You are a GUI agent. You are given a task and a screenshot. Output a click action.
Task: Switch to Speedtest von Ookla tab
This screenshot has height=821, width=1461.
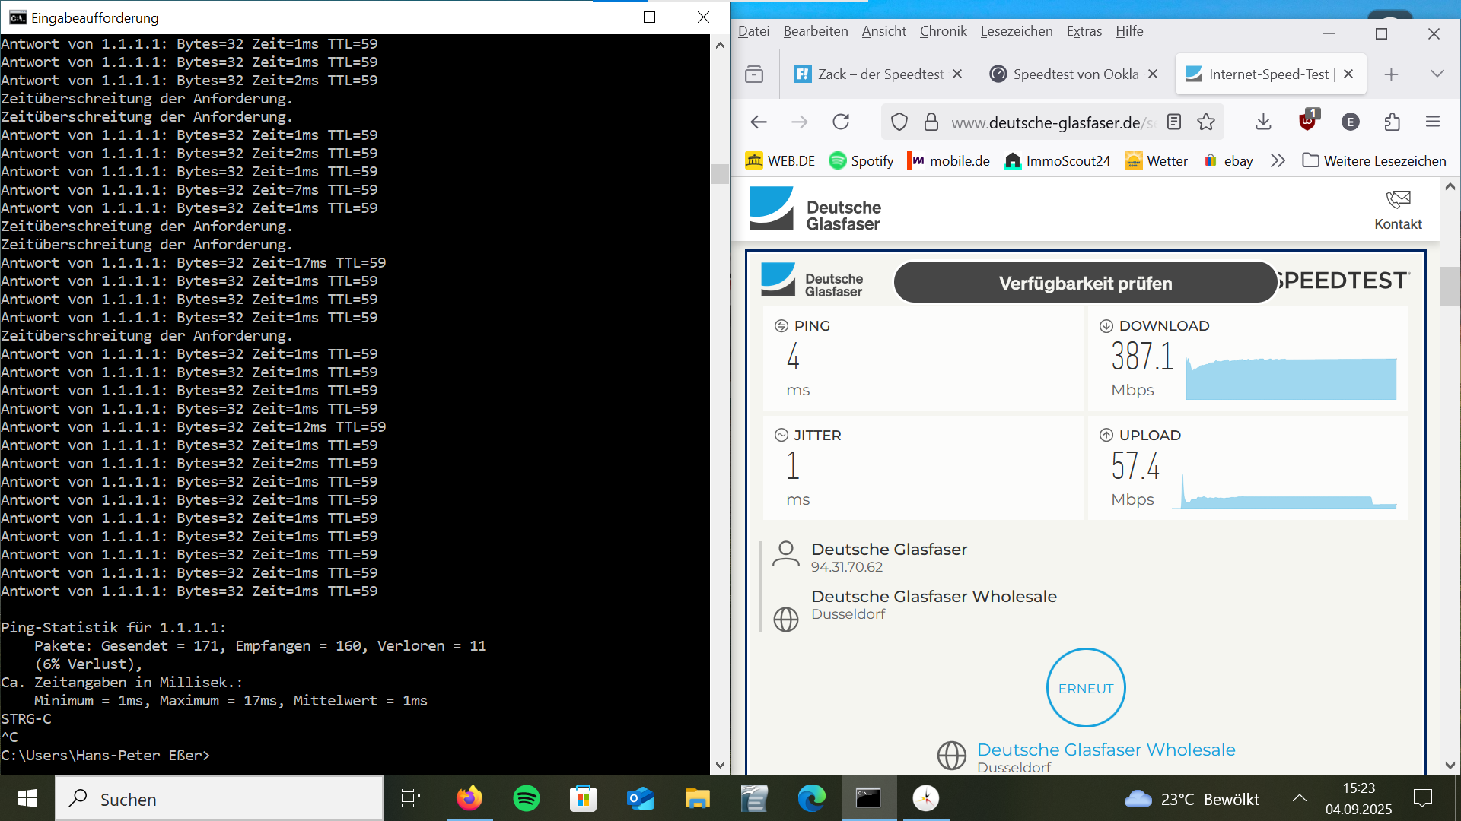1064,74
